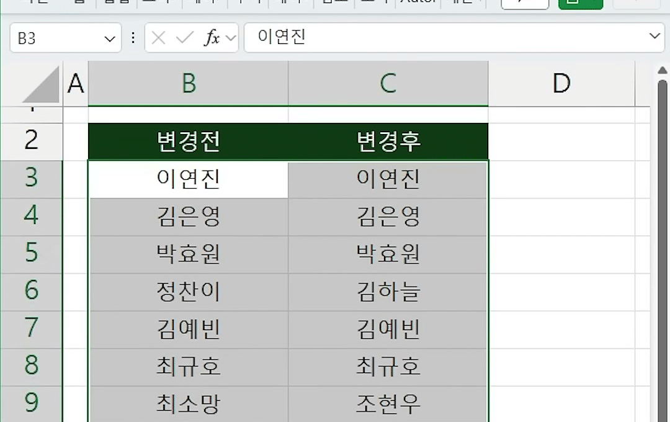Image resolution: width=670 pixels, height=422 pixels.
Task: Click cell B3 containing 이연진
Action: click(x=189, y=179)
